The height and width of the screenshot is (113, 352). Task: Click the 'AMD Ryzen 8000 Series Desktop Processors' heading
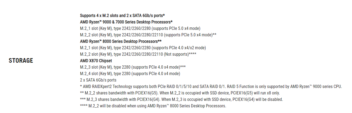click(x=121, y=41)
